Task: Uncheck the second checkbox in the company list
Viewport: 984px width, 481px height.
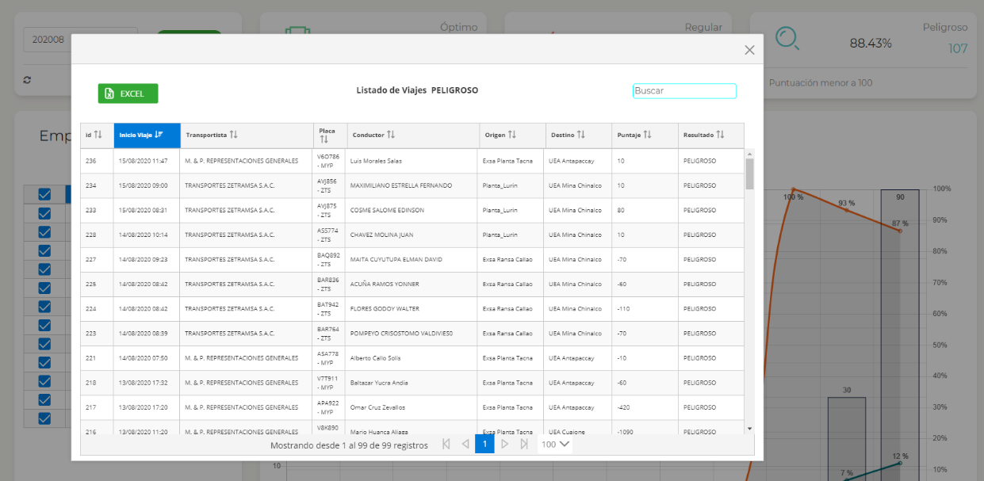Action: tap(44, 232)
